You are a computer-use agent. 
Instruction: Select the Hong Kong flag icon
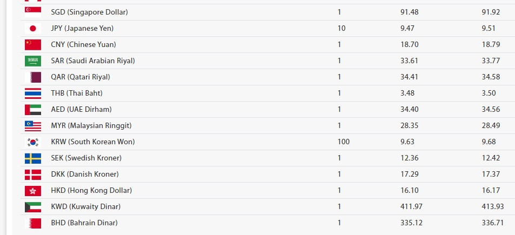[33, 191]
